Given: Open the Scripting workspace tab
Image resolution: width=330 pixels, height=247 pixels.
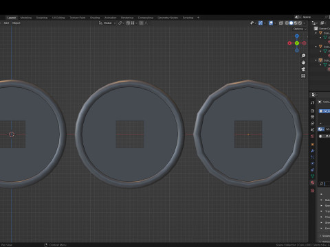Looking at the screenshot, I should pyautogui.click(x=188, y=18).
